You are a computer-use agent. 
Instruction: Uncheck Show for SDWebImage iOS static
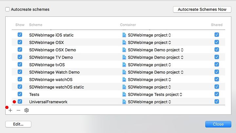coord(20,35)
